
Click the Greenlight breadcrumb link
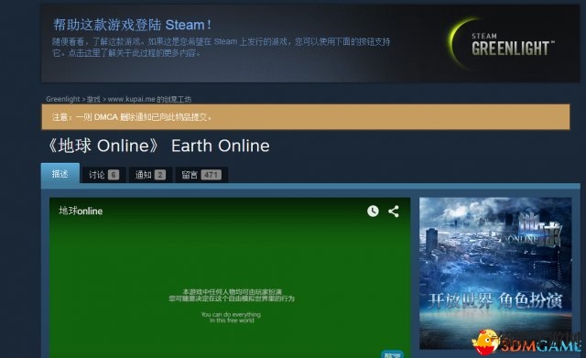[x=63, y=99]
